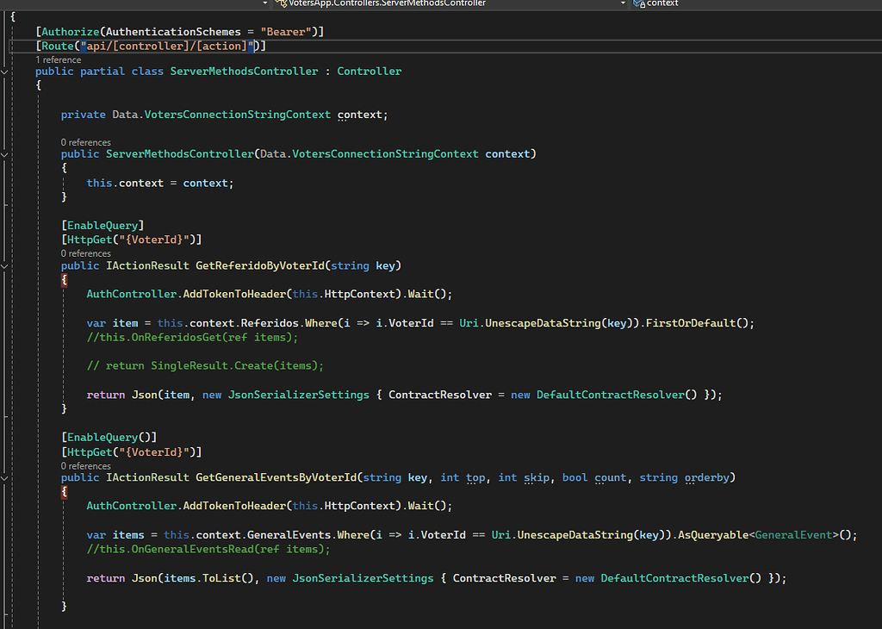This screenshot has height=629, width=882.
Task: Click the OnGeneralEventsRead commented line
Action: (x=208, y=549)
